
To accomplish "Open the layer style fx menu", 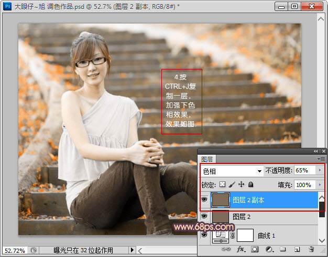I will 242,250.
